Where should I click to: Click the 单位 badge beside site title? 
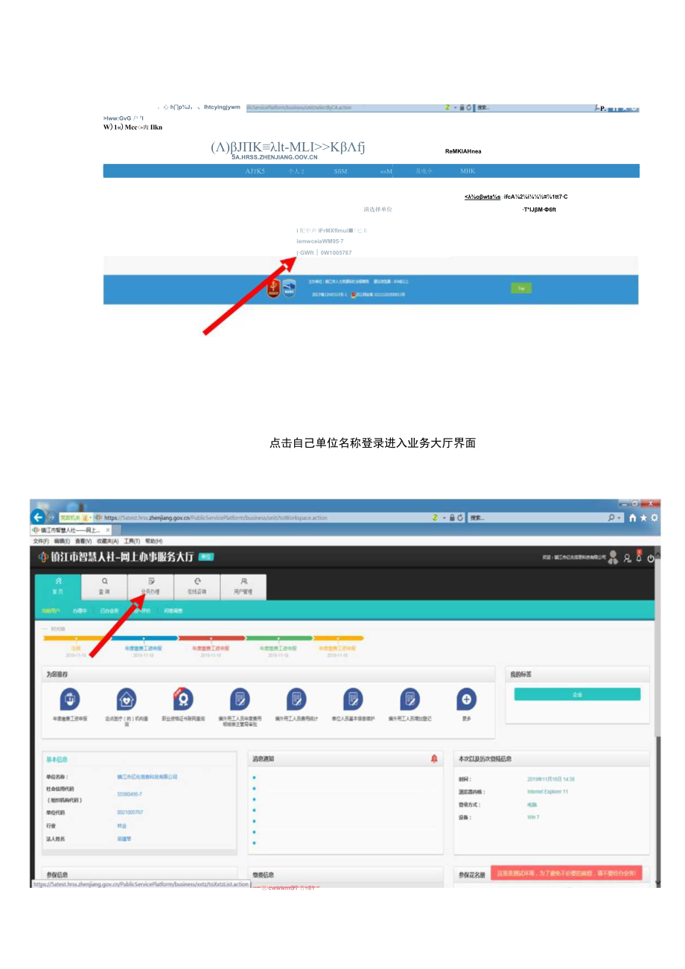click(205, 557)
